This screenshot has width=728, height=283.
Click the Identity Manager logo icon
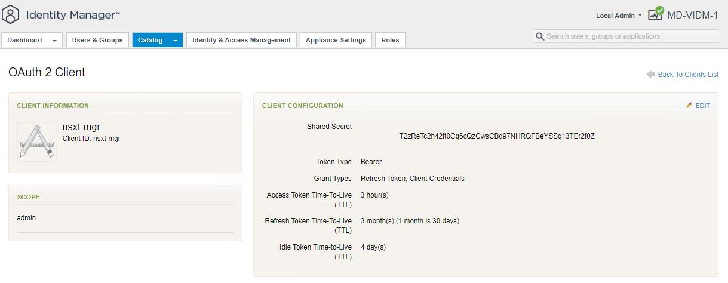[11, 14]
